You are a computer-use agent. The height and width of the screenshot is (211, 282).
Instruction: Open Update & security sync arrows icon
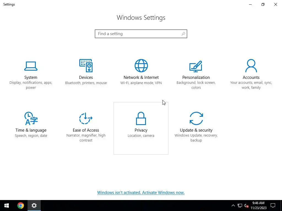coord(196,118)
